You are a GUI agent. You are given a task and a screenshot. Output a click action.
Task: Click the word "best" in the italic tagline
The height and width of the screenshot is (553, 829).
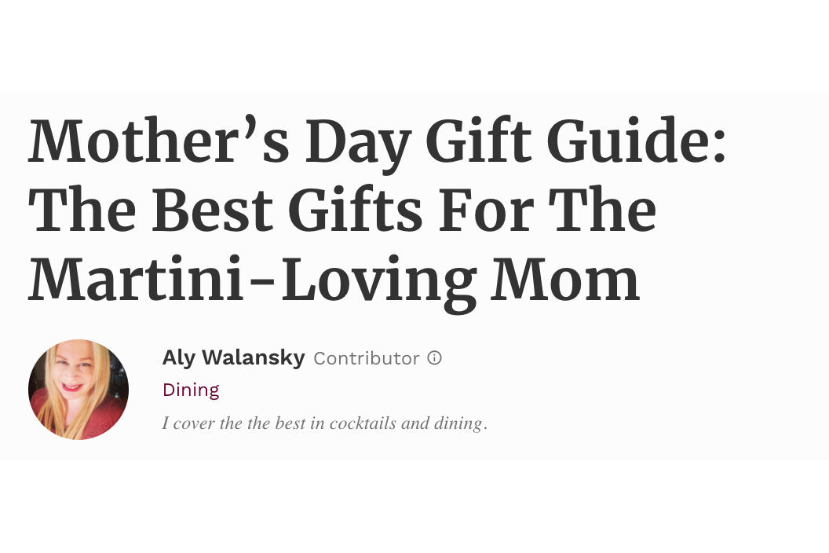pos(290,423)
